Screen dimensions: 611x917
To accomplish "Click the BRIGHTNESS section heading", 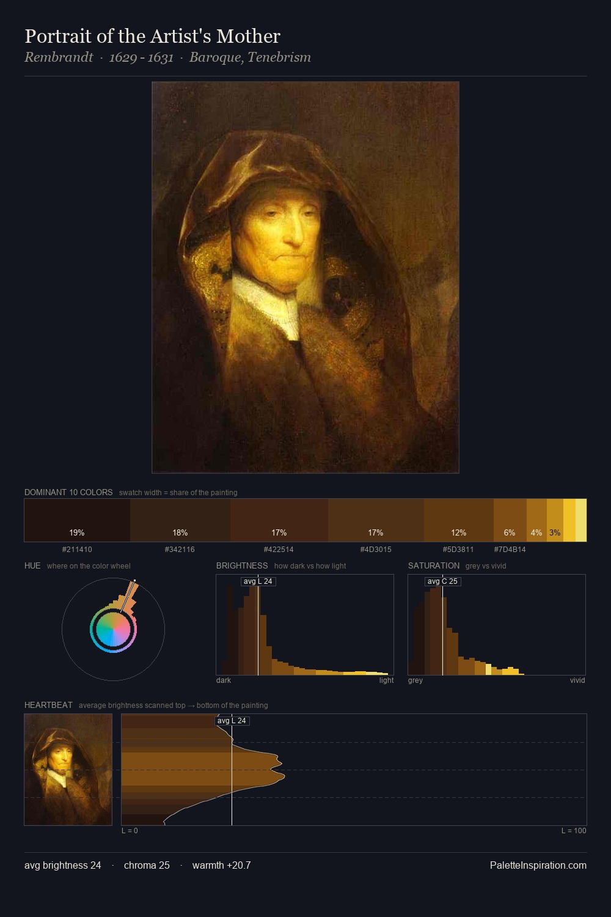I will pos(242,565).
